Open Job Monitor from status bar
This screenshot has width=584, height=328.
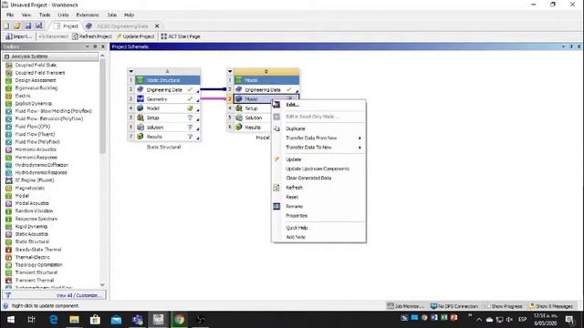(x=405, y=306)
